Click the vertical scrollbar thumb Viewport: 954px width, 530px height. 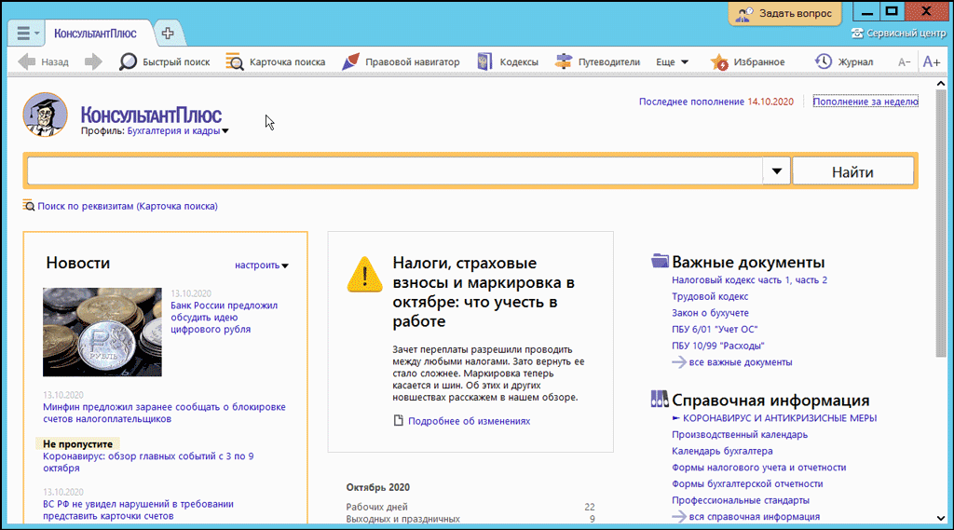pos(941,223)
